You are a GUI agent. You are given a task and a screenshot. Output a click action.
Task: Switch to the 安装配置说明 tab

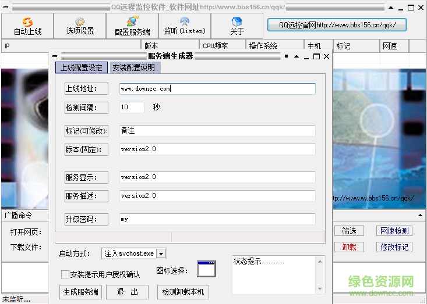[x=134, y=67]
